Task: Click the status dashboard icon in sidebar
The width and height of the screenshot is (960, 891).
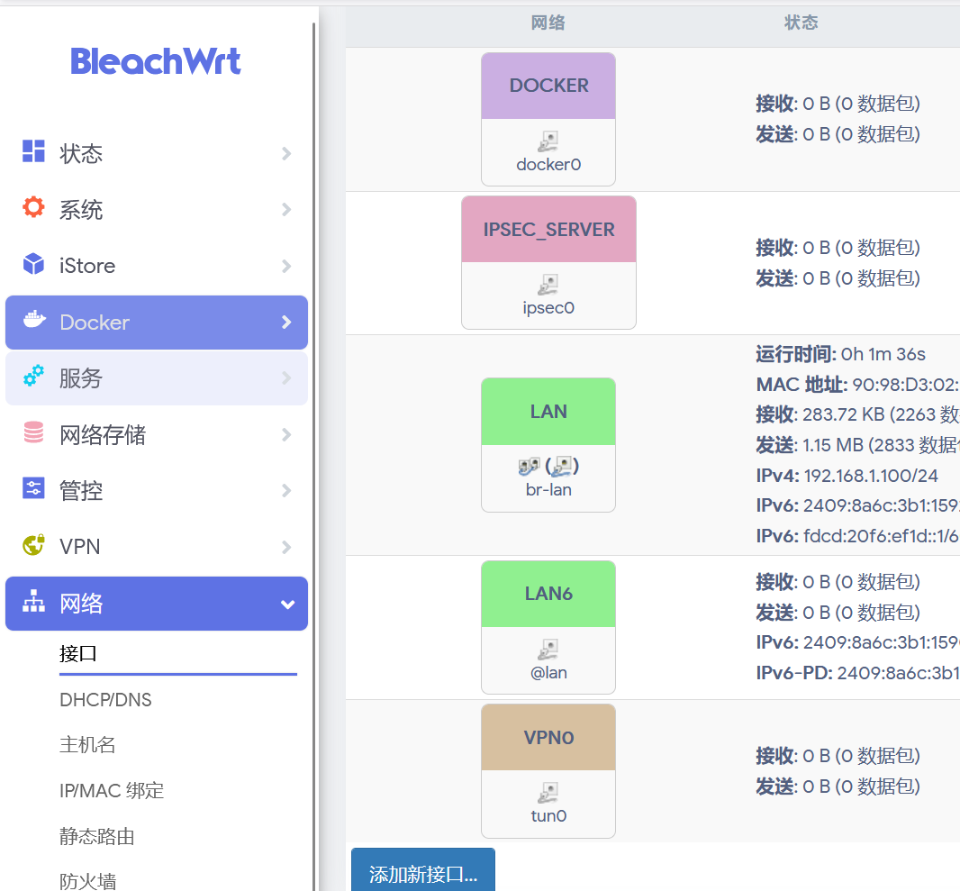Action: pyautogui.click(x=33, y=152)
